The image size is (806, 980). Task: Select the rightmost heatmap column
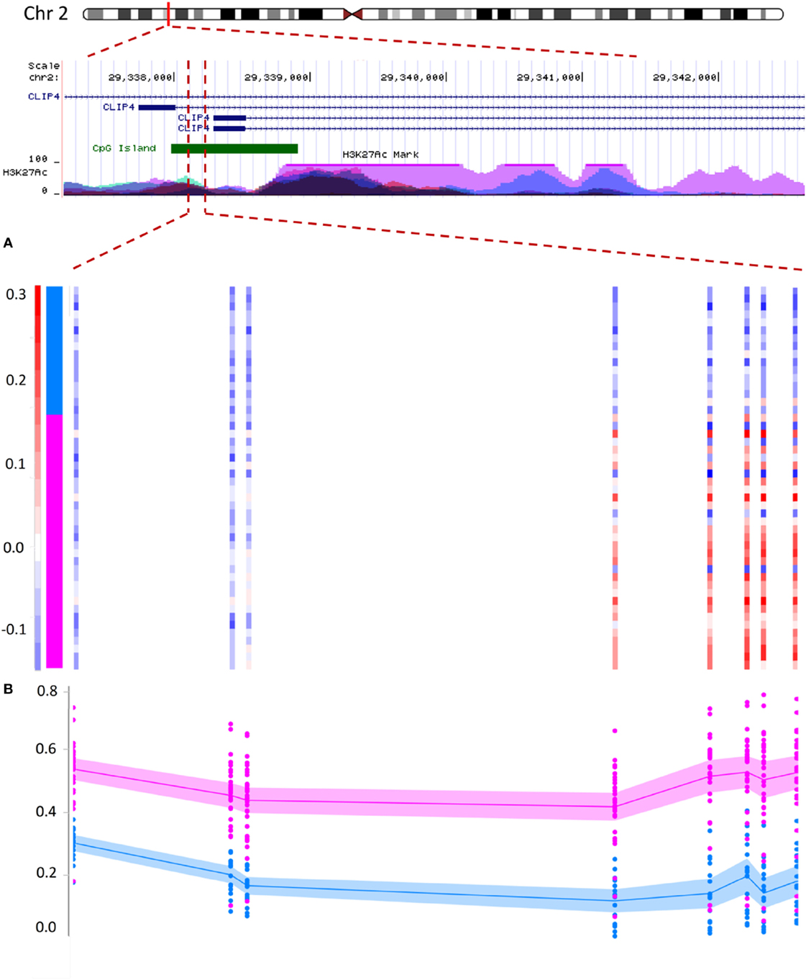pyautogui.click(x=795, y=478)
